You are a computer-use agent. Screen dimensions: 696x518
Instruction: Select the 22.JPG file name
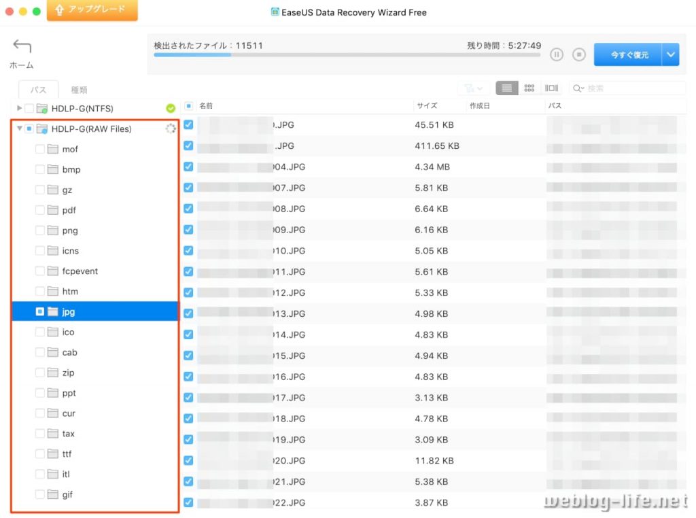click(x=289, y=502)
